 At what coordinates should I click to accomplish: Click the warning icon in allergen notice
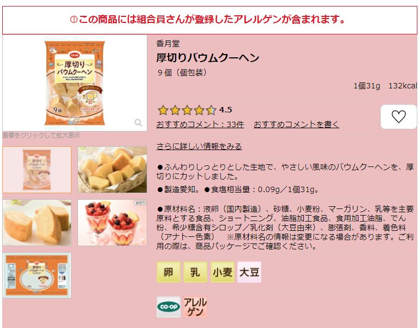tap(74, 20)
